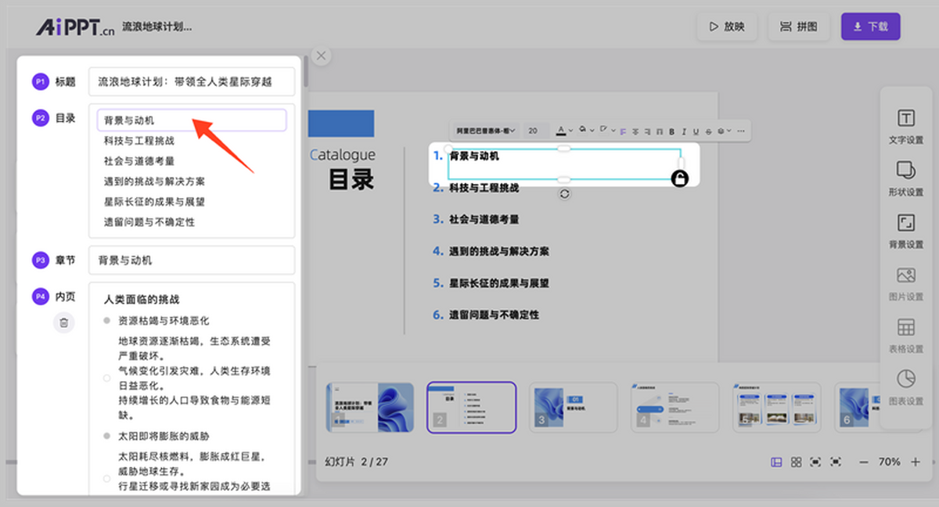The height and width of the screenshot is (507, 939).
Task: Click the trash icon under 内页
Action: tap(64, 322)
